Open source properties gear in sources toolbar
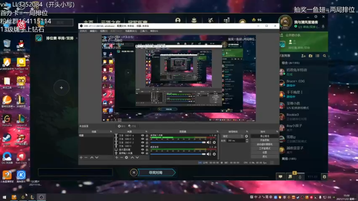This screenshot has width=358, height=201. [127, 158]
